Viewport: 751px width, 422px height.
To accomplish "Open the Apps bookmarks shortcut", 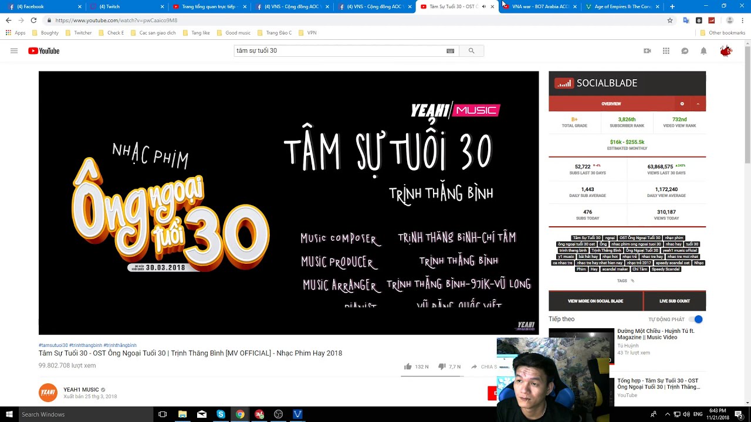I will click(x=16, y=33).
